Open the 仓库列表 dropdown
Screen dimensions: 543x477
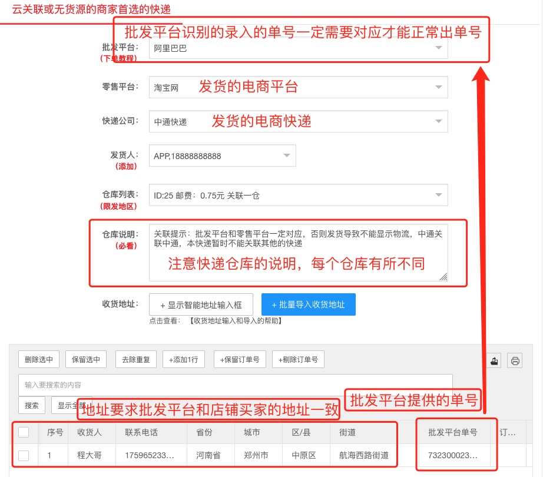297,195
